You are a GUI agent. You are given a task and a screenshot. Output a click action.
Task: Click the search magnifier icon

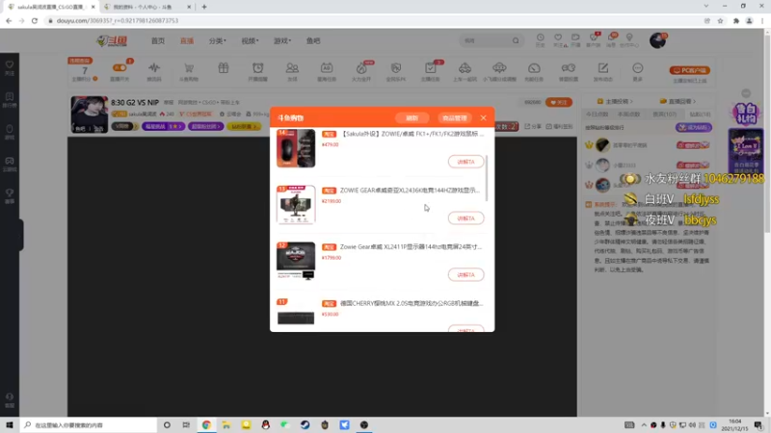tap(516, 40)
